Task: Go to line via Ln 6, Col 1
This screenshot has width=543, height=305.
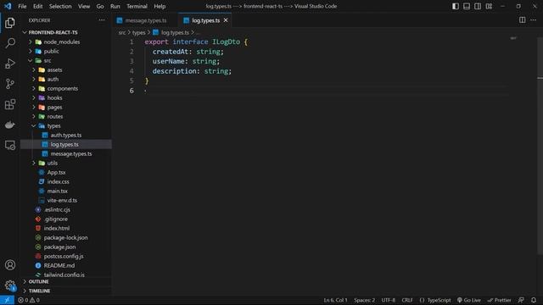Action: 336,300
